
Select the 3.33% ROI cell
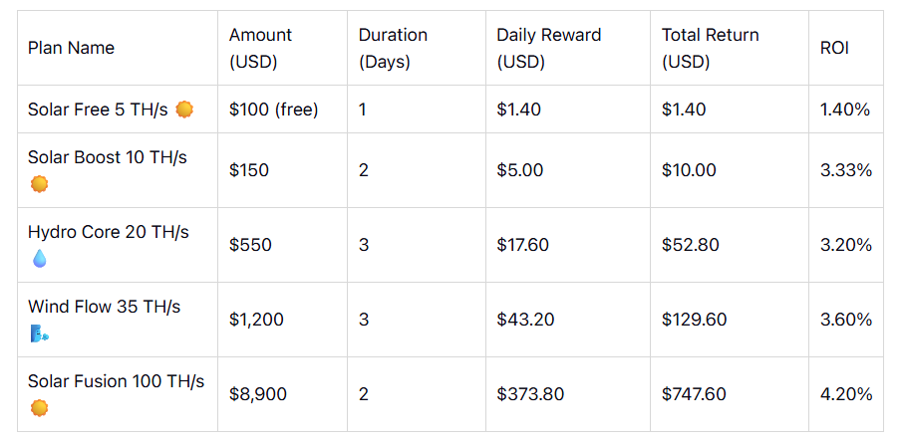click(845, 170)
